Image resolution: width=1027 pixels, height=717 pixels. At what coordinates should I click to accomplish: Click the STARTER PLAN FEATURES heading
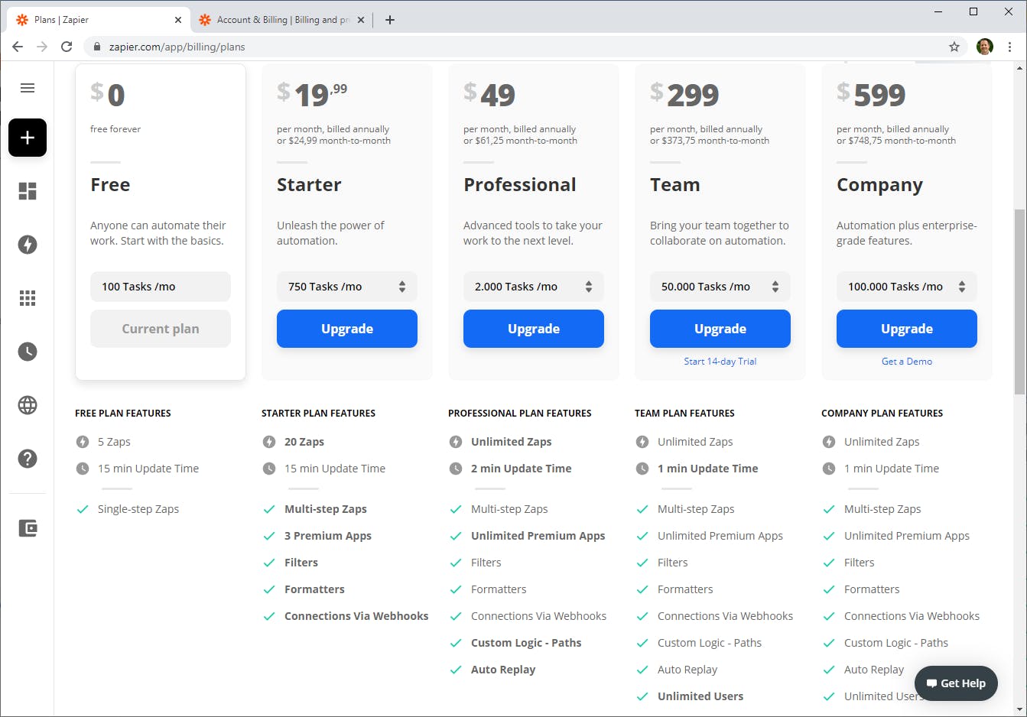318,414
